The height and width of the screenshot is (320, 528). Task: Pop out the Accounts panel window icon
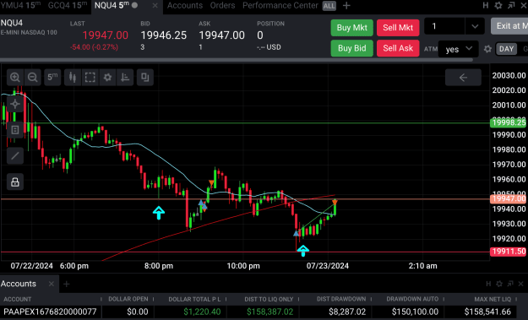coord(510,284)
